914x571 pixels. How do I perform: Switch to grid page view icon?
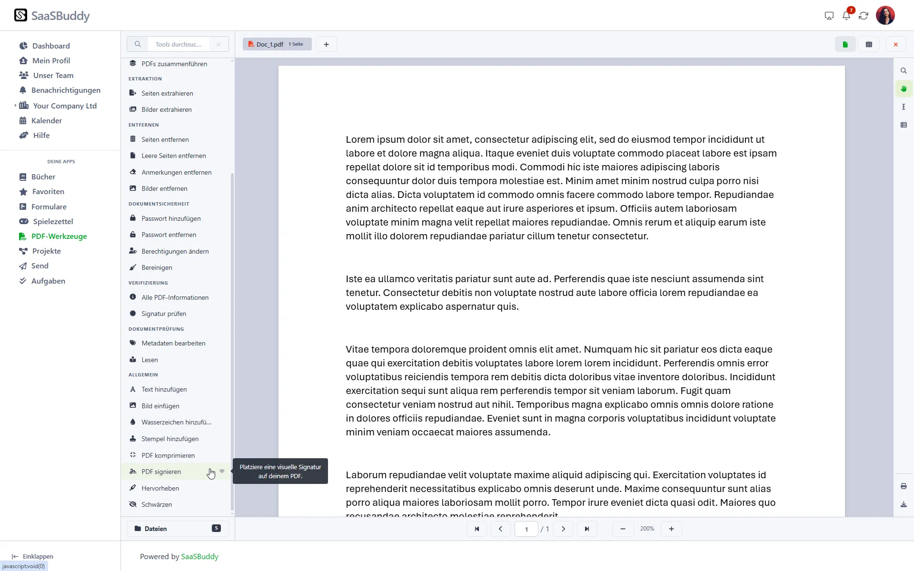click(869, 44)
